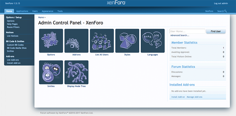
Task: Open the Users tab
Action: (x=35, y=11)
